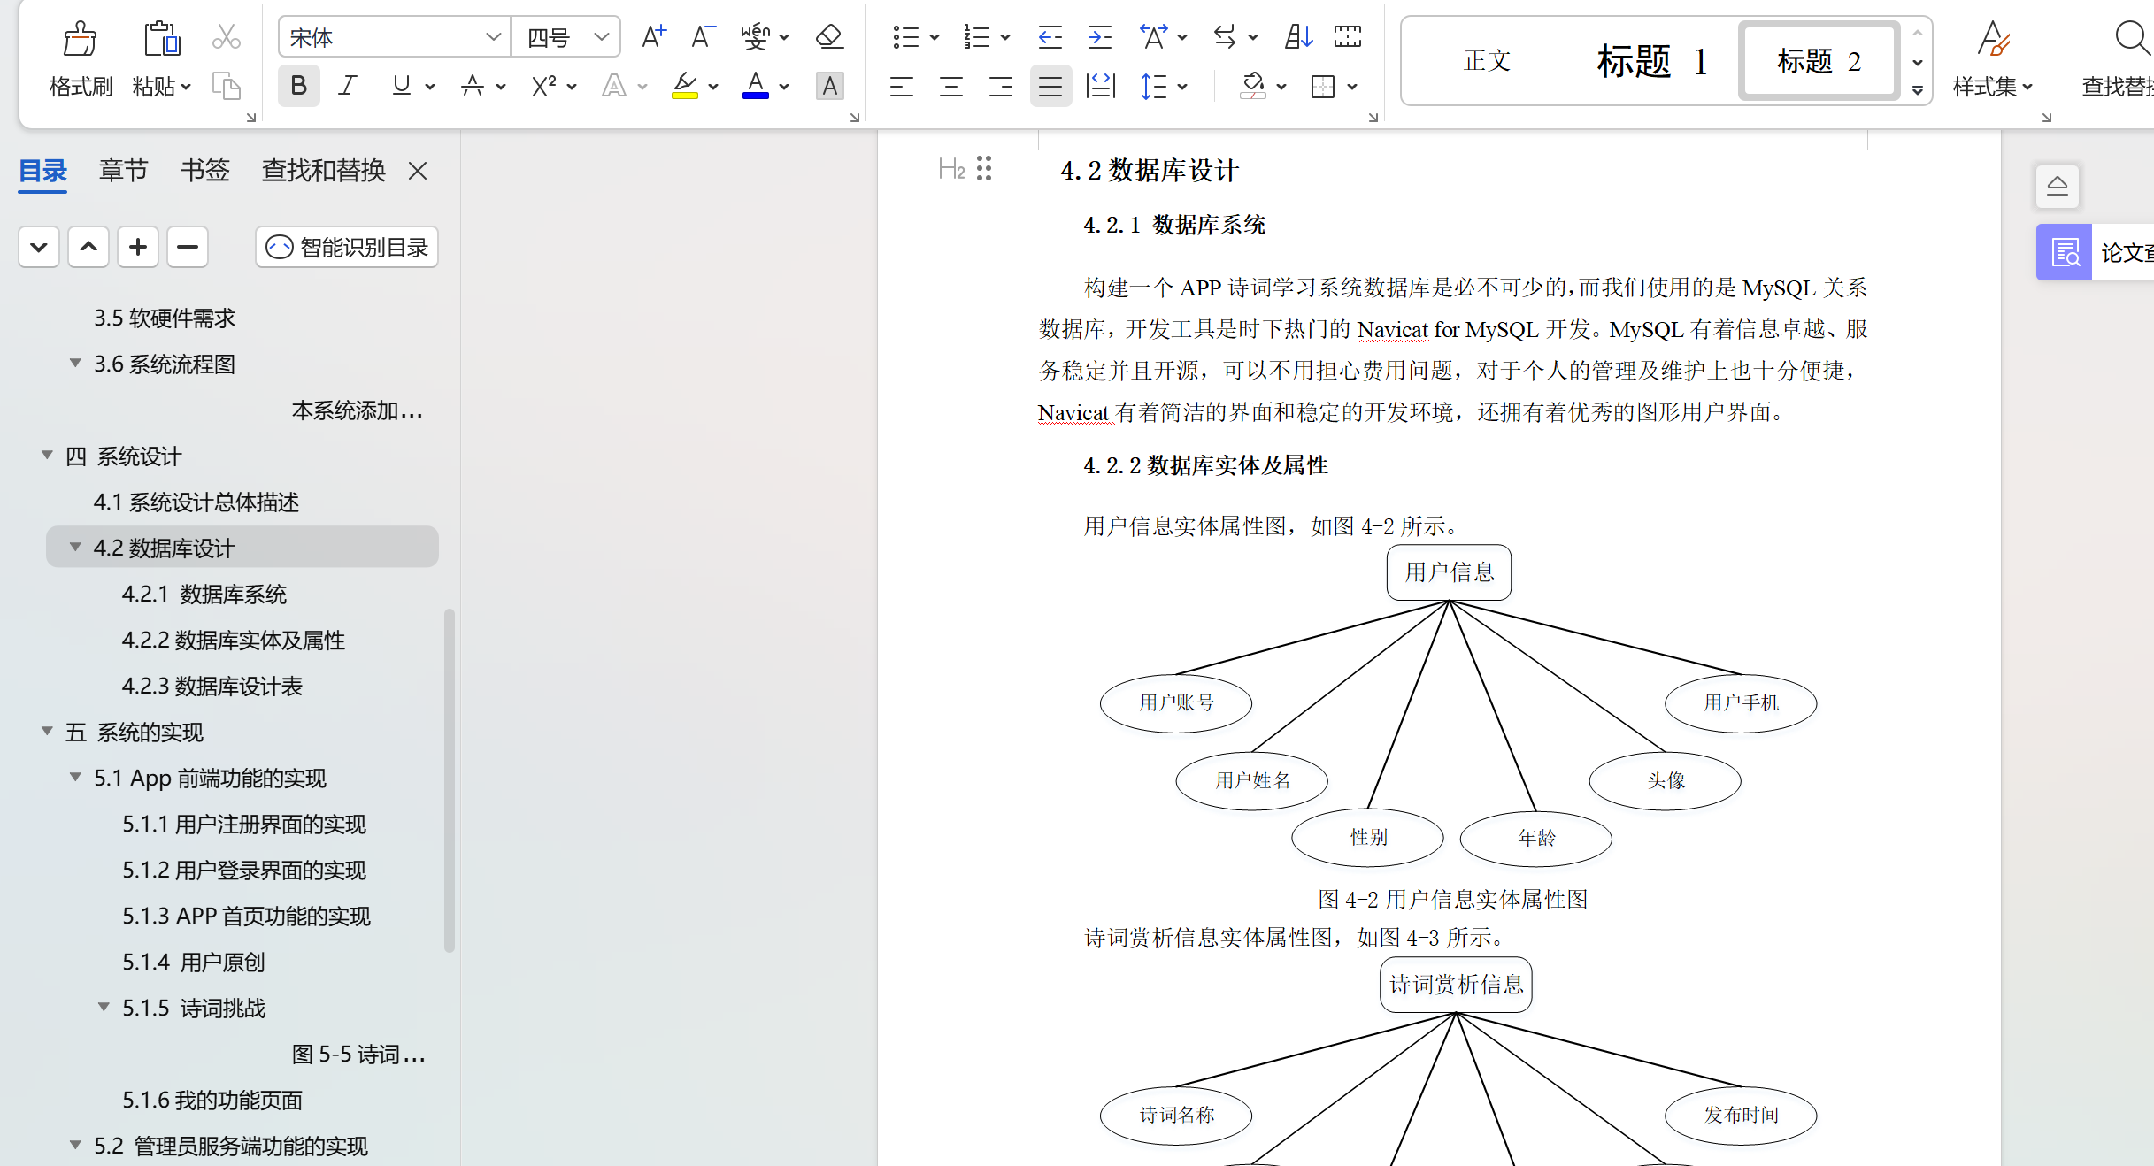Screen dimensions: 2154x1166
Task: Select the 4.2.3 数据库设计表 outline entry
Action: point(212,686)
